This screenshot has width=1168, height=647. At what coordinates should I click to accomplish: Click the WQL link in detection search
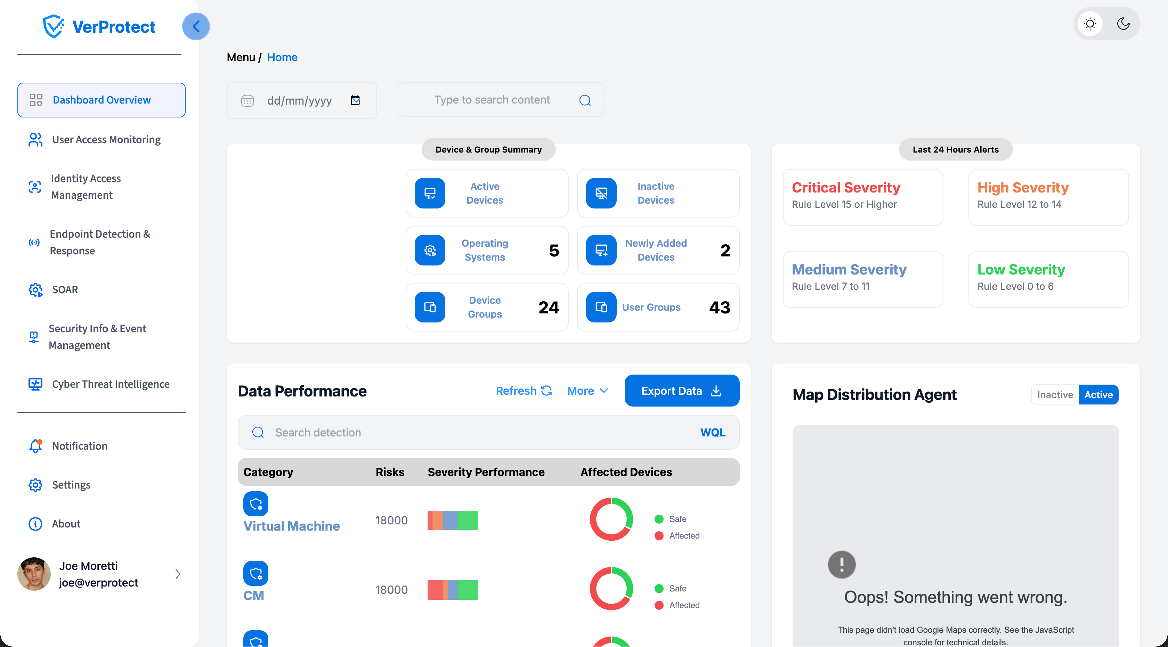pos(713,432)
